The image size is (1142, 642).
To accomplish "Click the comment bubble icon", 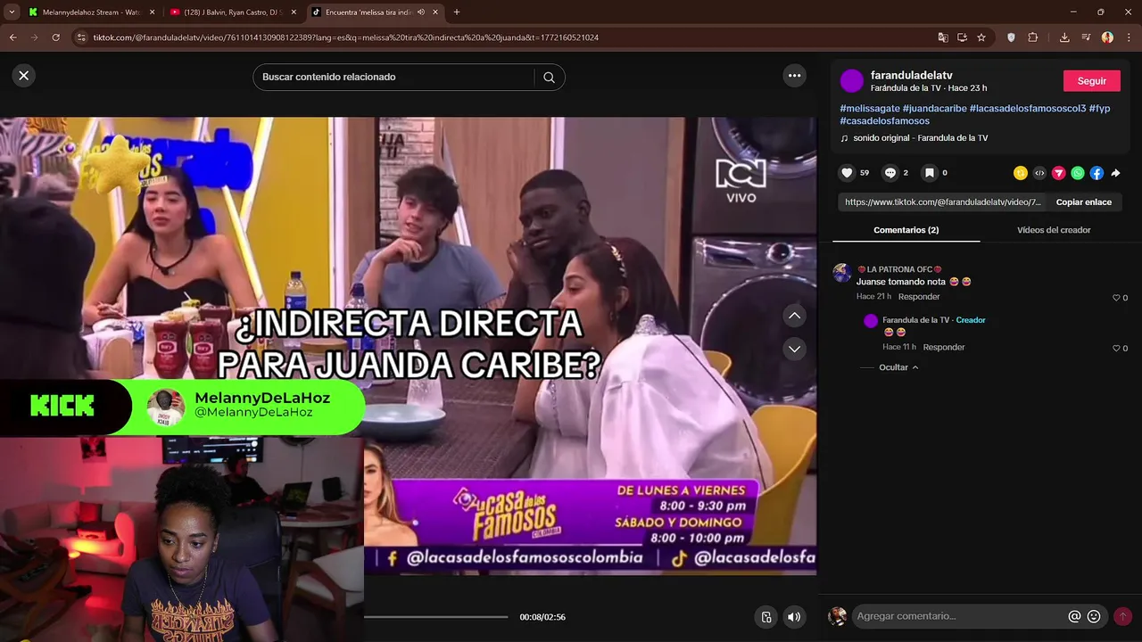I will coord(890,173).
